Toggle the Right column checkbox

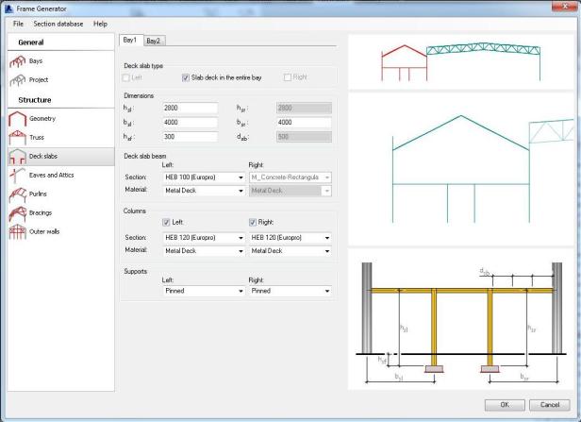[x=254, y=222]
